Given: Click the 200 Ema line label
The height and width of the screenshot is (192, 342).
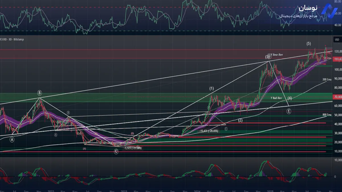Looking at the screenshot, I should [327, 79].
